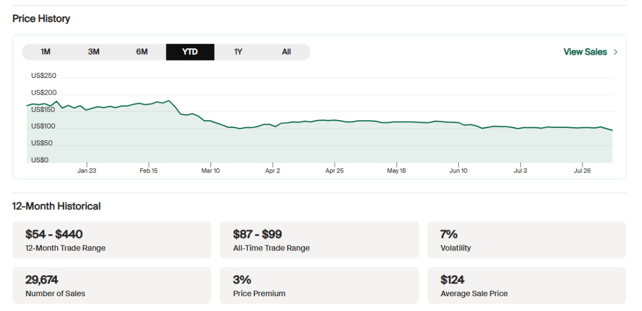Click the Number of Sales card
642x311 pixels.
pyautogui.click(x=112, y=285)
